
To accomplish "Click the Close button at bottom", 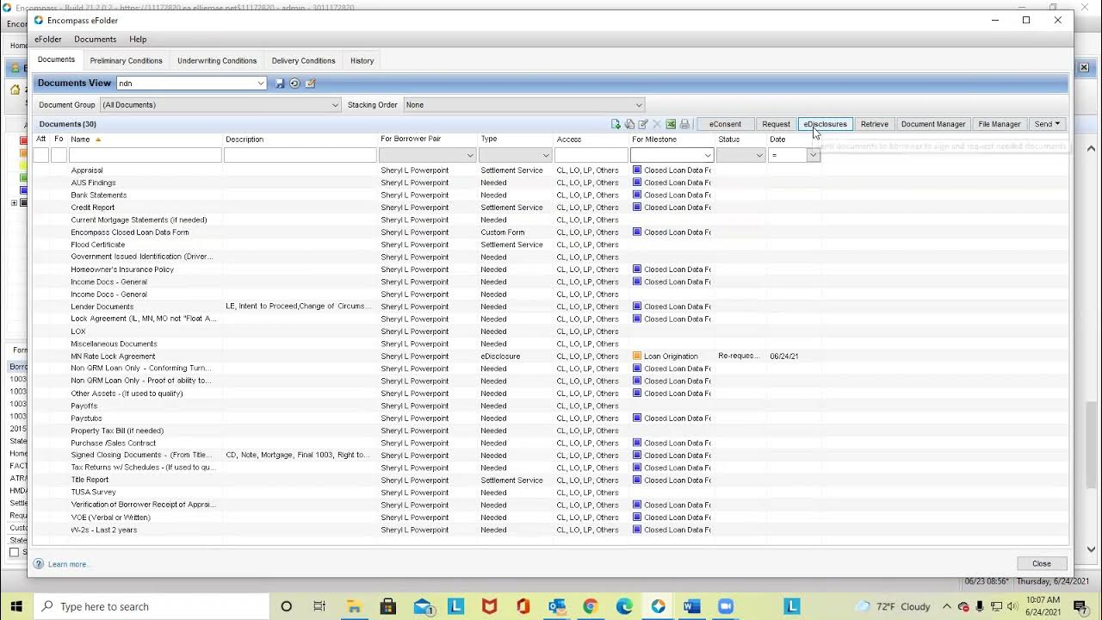I will (x=1042, y=564).
